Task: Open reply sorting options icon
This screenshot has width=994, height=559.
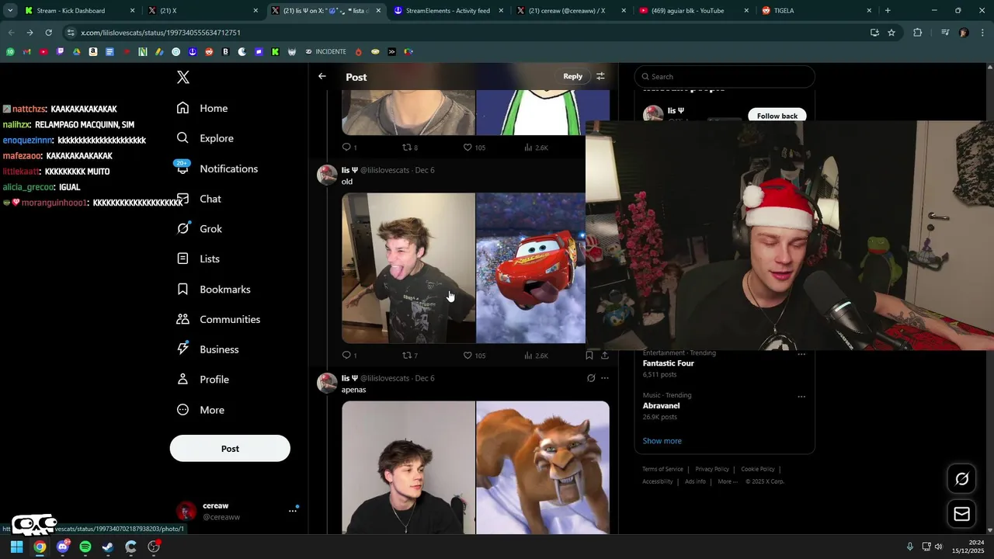Action: (600, 76)
